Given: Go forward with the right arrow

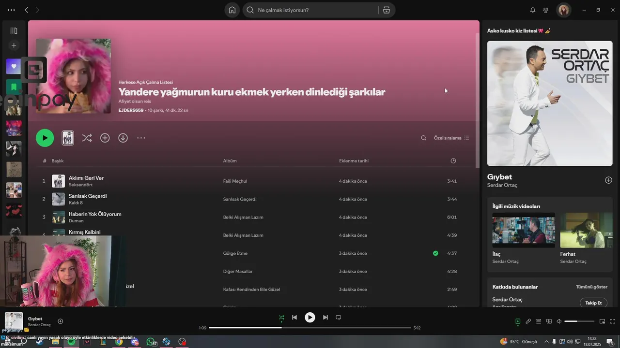Looking at the screenshot, I should click(x=38, y=10).
